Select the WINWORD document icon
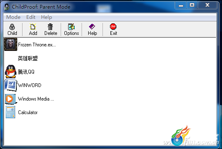222x149 pixels. (11, 85)
